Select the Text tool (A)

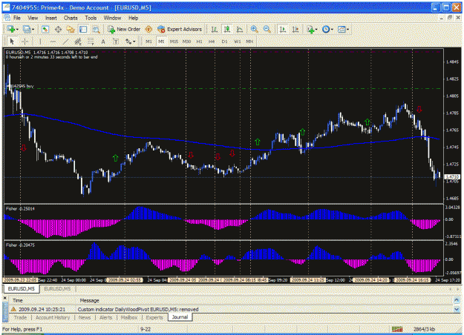pyautogui.click(x=103, y=42)
